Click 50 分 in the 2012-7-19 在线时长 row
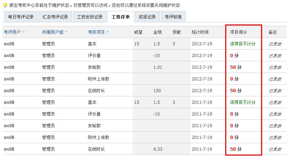This screenshot has height=157, width=287. 236,90
